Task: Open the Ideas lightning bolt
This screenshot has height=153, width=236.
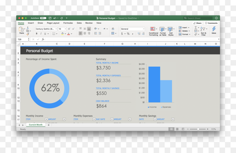Action: pos(214,30)
